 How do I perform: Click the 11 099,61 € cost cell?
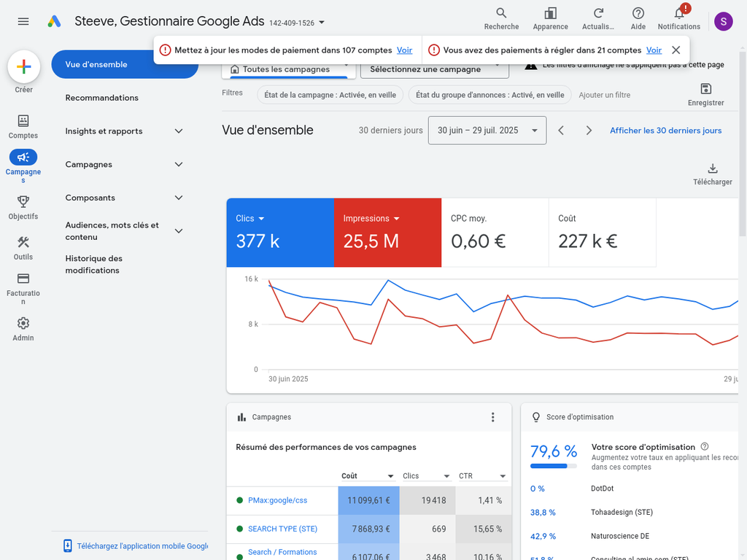click(368, 500)
